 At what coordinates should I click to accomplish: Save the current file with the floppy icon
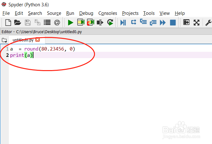[28, 22]
